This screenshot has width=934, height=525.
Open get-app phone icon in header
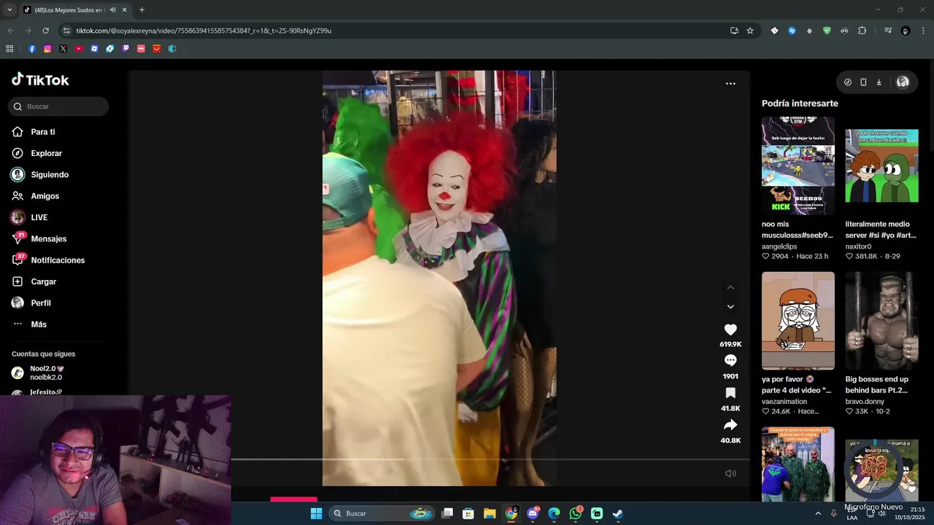[863, 82]
